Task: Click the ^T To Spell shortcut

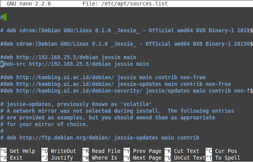Action: (223, 158)
